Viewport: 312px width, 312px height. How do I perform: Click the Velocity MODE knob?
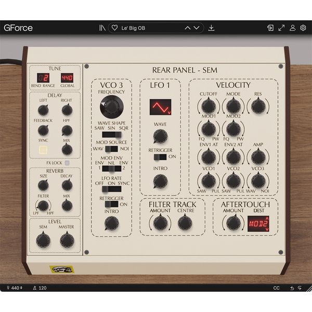click(x=233, y=106)
